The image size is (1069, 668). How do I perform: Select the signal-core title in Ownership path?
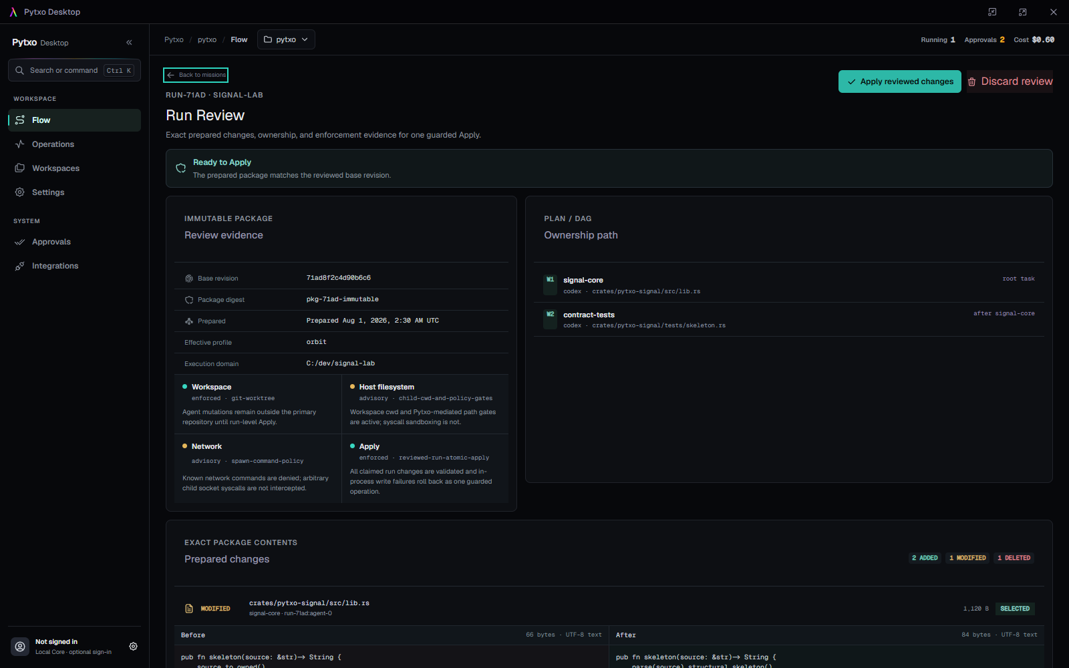[583, 281]
